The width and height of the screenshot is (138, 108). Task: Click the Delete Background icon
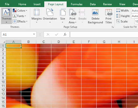(95, 12)
